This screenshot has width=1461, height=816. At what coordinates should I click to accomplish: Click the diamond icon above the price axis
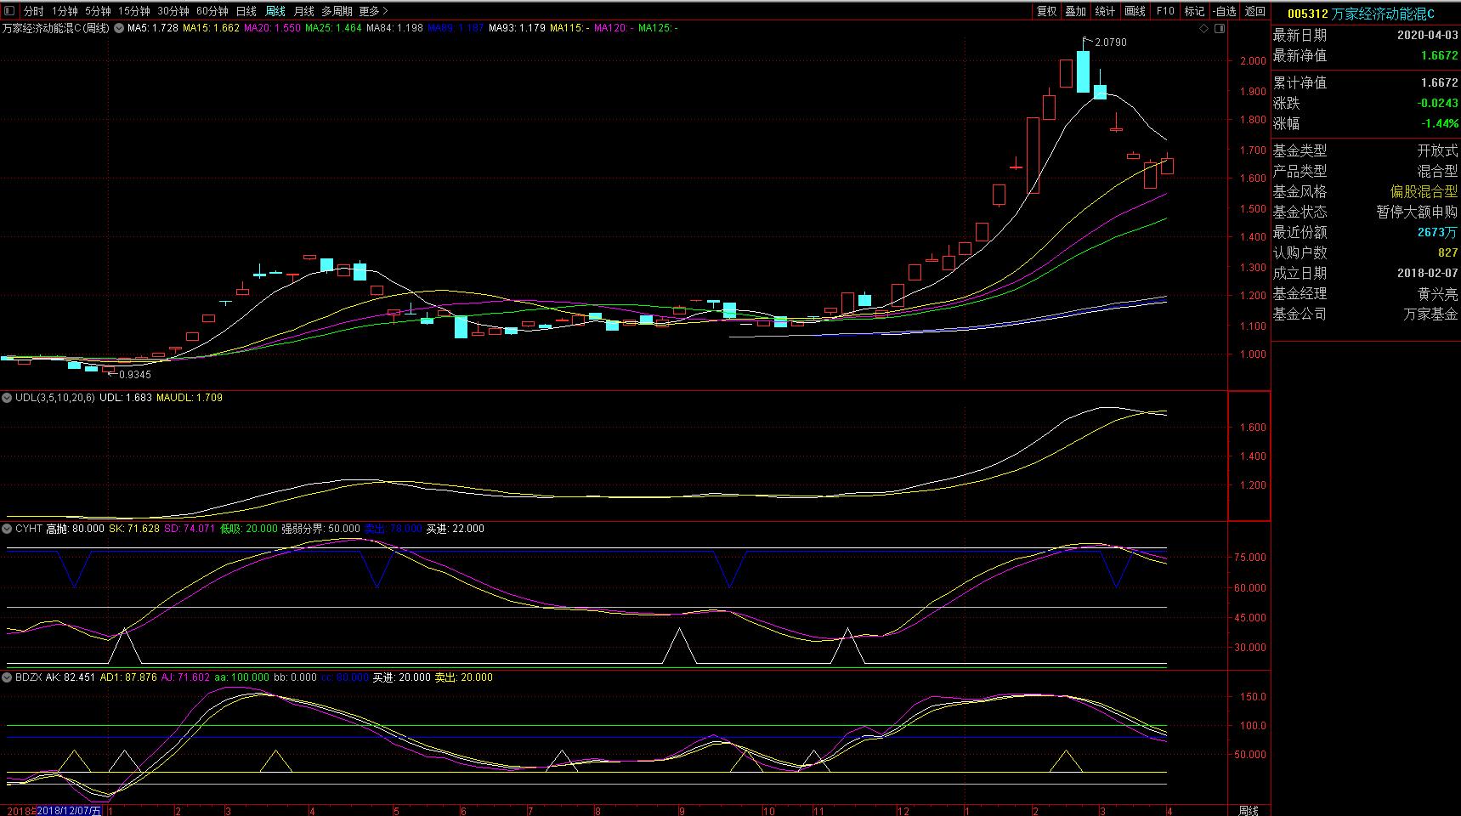(x=1203, y=29)
